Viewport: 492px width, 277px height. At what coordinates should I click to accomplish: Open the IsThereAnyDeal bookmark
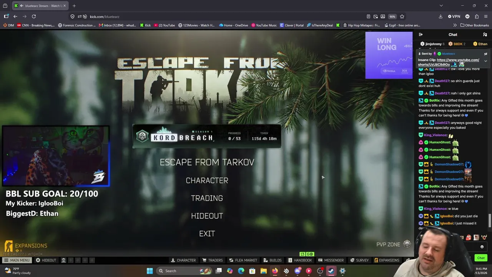click(x=320, y=25)
